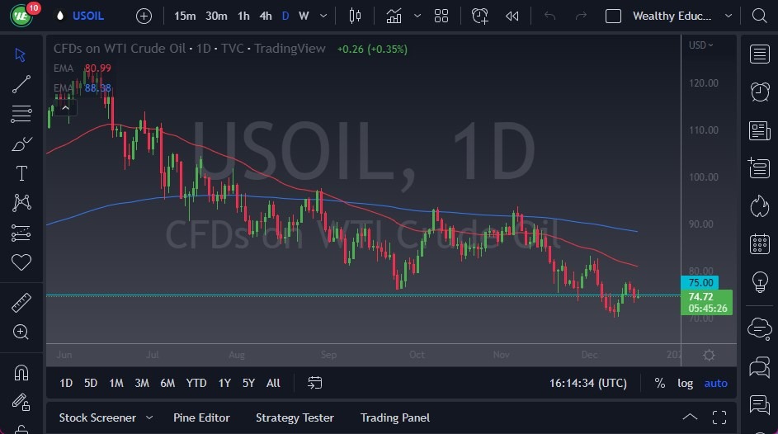
Task: Show All data date range
Action: point(273,383)
